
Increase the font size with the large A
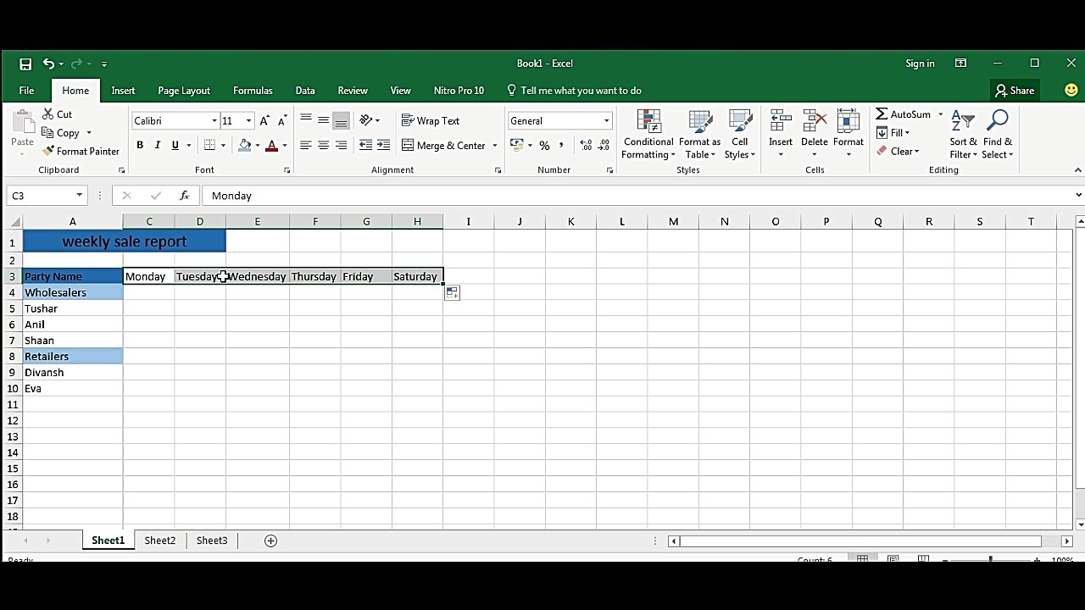(x=265, y=121)
